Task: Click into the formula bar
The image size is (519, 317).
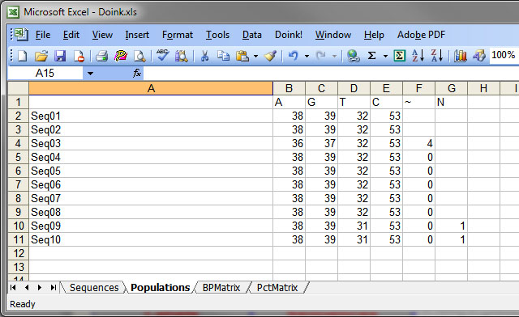Action: point(331,73)
